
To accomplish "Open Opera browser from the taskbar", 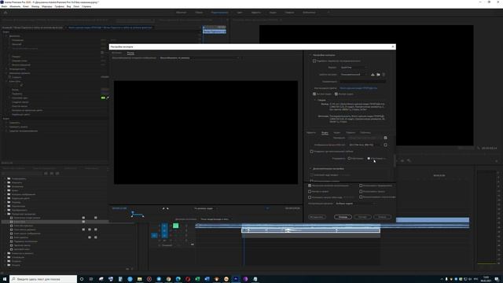I will (188, 279).
